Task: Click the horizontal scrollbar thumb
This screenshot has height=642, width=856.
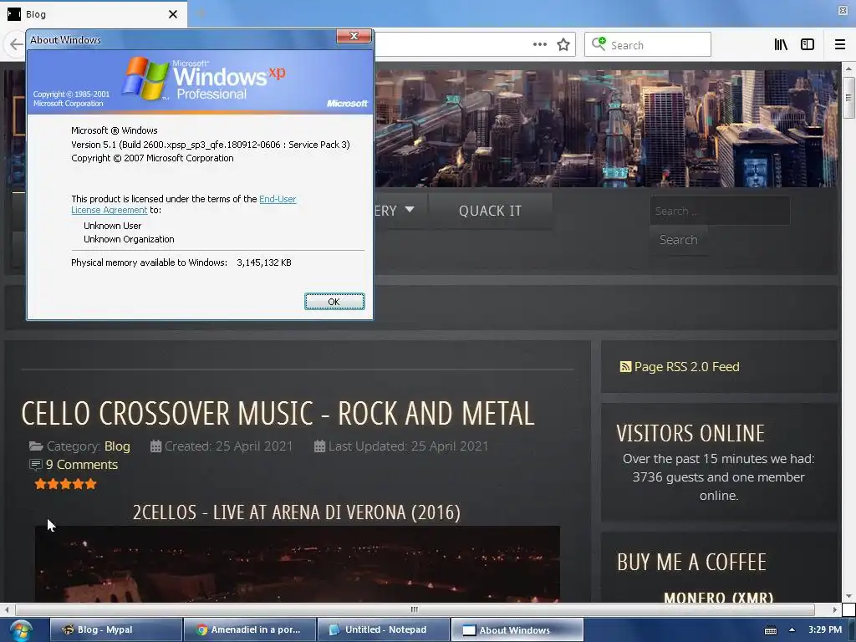Action: (415, 609)
